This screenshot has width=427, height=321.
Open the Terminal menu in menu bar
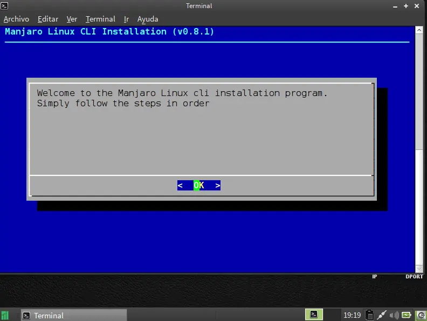pyautogui.click(x=100, y=19)
